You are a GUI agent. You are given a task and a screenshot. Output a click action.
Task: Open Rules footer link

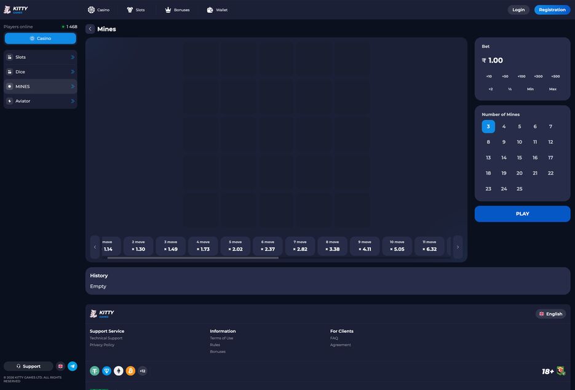215,345
